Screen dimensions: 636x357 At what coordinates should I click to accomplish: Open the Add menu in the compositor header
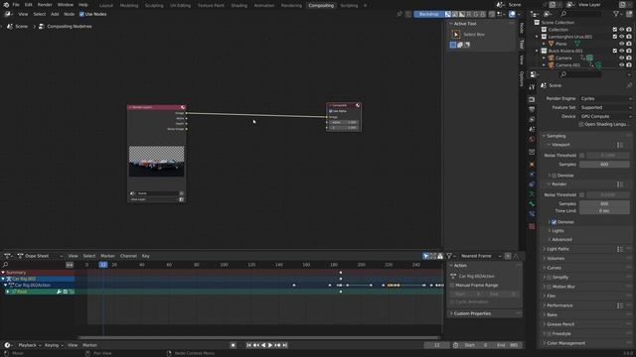pyautogui.click(x=55, y=14)
